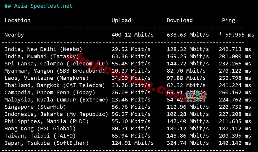
Task: Select the Ping column header
Action: [x=228, y=20]
